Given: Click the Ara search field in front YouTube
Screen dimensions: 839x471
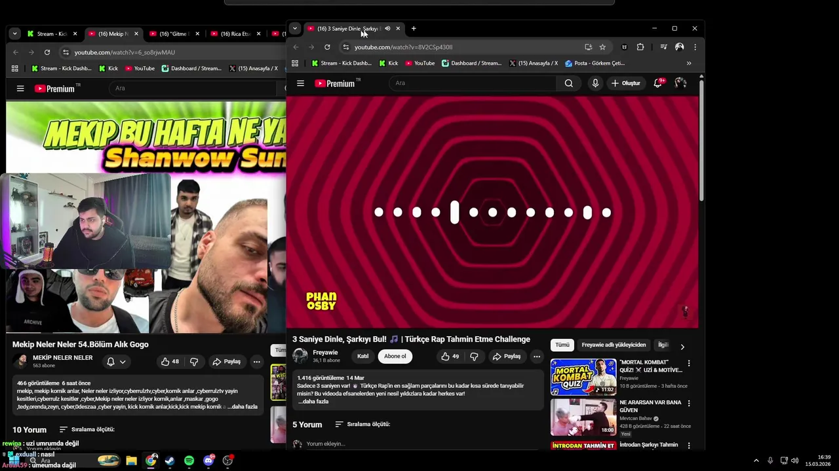Looking at the screenshot, I should [x=472, y=83].
